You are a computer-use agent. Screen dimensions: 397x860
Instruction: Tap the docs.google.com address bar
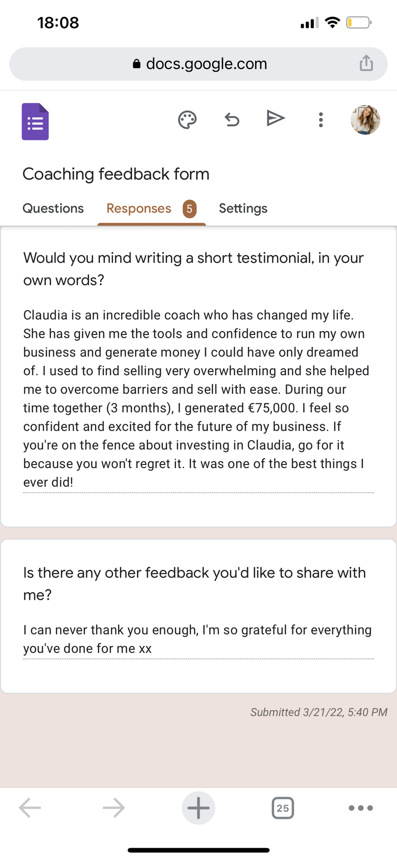(x=198, y=64)
